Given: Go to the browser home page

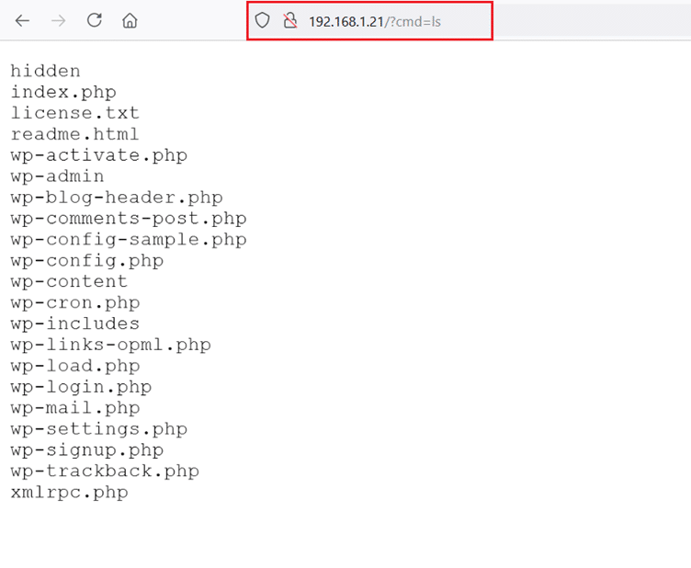Looking at the screenshot, I should coord(130,20).
